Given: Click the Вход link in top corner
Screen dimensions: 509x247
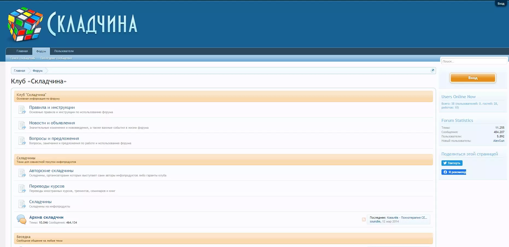Looking at the screenshot, I should (501, 4).
